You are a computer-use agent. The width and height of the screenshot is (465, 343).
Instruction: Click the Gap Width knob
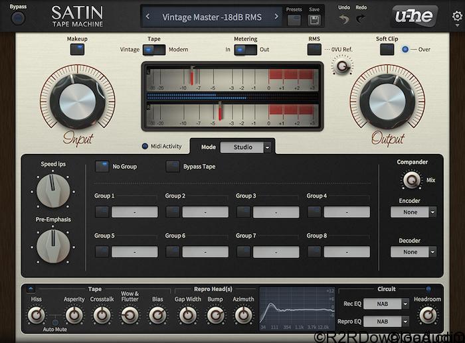(188, 315)
